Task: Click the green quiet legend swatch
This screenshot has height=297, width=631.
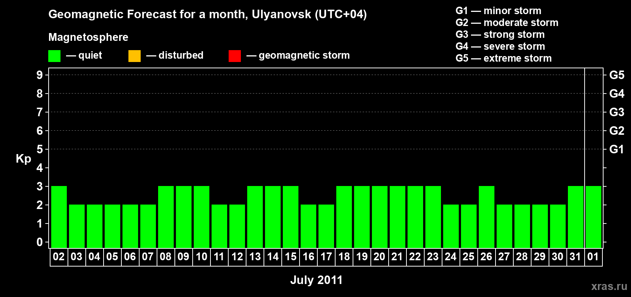Action: [x=54, y=56]
